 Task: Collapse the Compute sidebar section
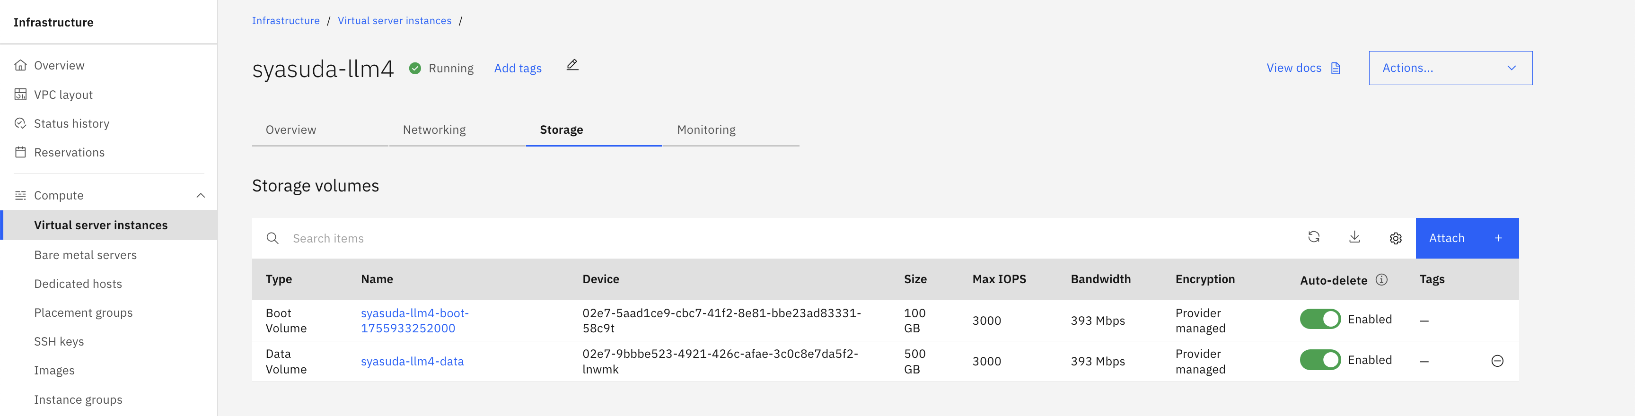[201, 195]
